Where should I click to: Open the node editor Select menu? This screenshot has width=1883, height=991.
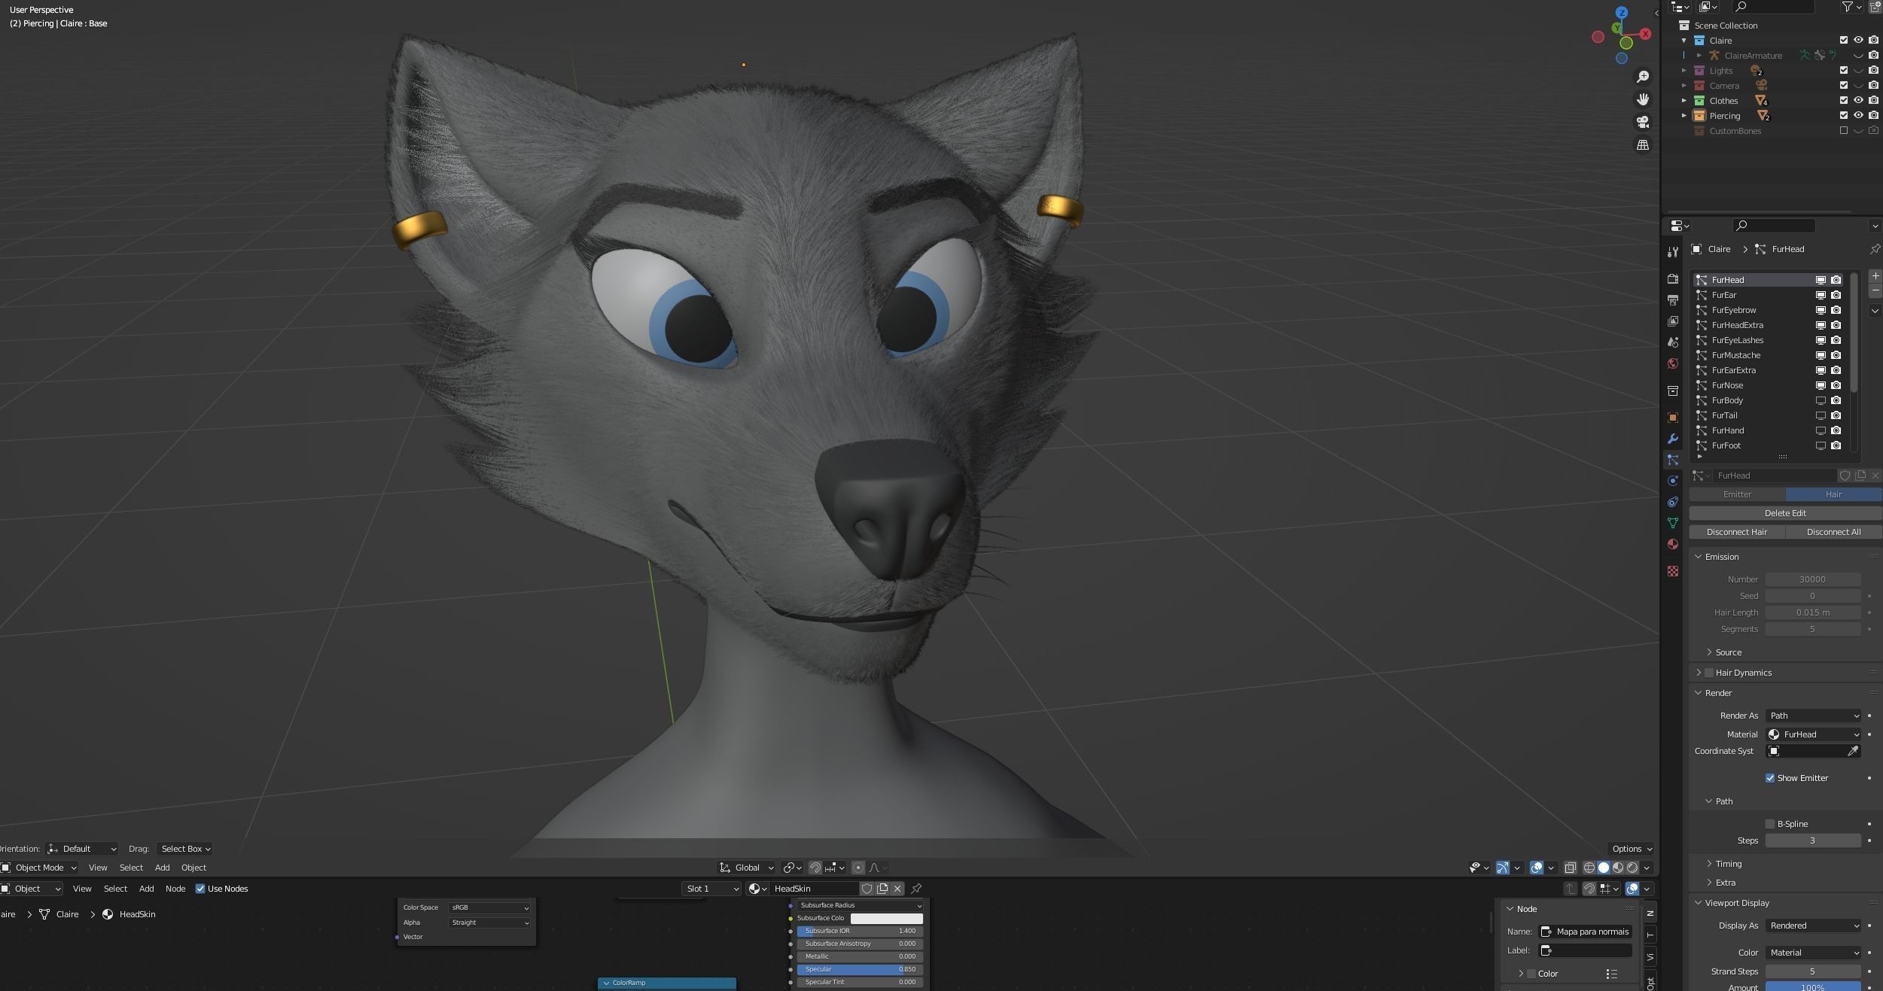(115, 889)
